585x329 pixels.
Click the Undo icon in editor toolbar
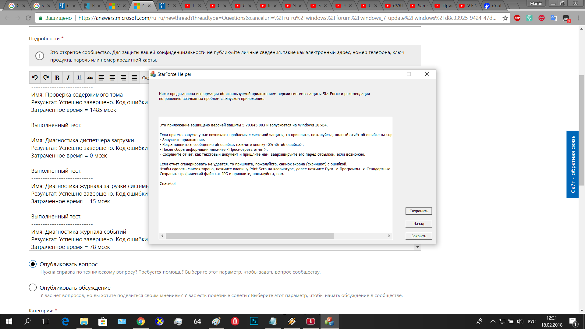click(35, 78)
